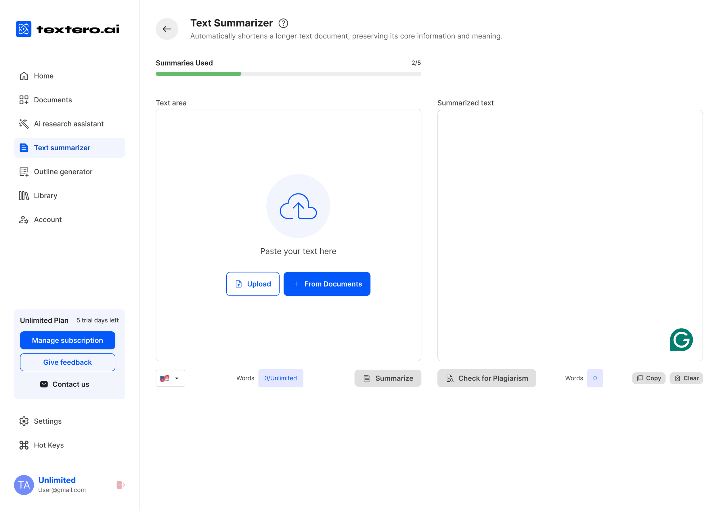Expand the US flag language dropdown

coord(170,378)
